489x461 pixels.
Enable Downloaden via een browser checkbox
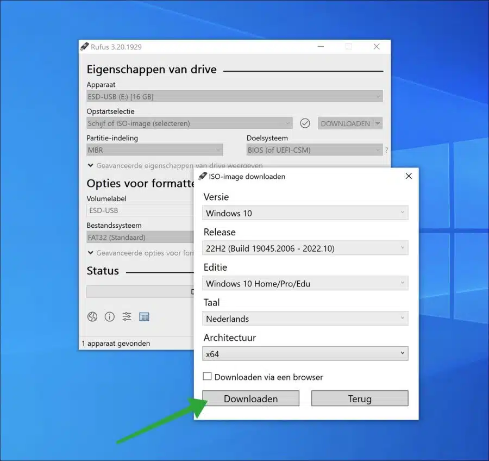coord(207,376)
